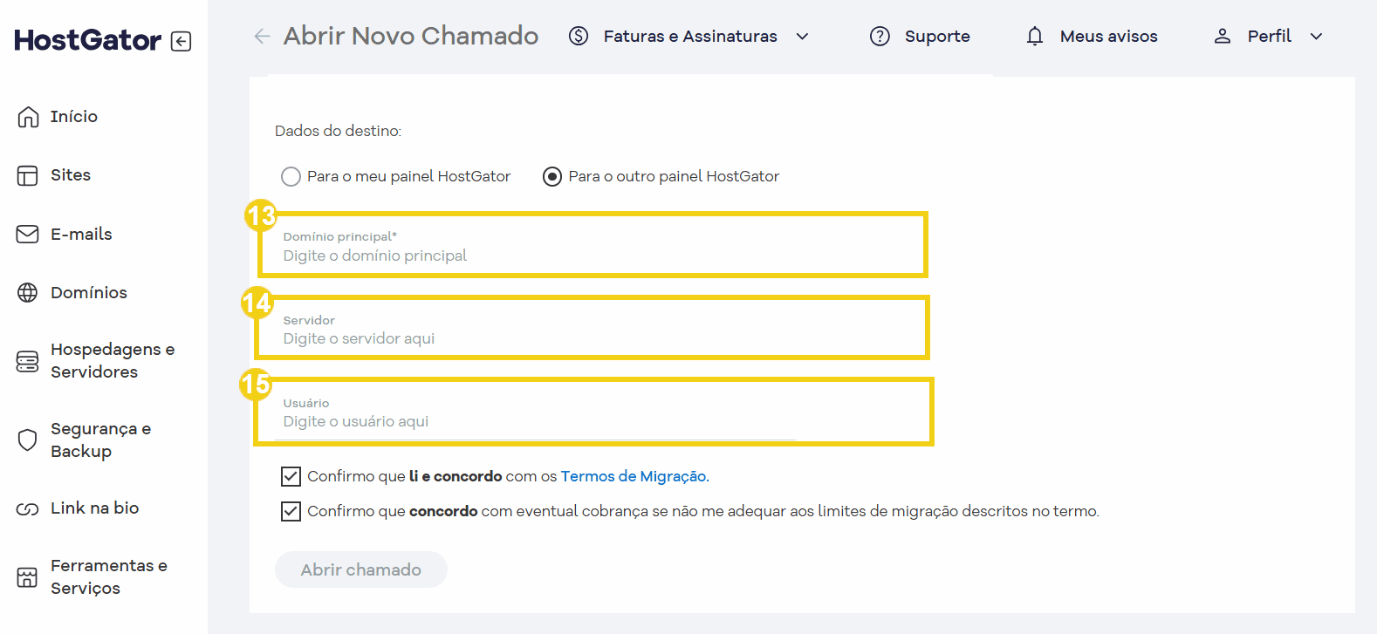The width and height of the screenshot is (1377, 634).
Task: Select Para o outro painel HostGator option
Action: click(x=552, y=176)
